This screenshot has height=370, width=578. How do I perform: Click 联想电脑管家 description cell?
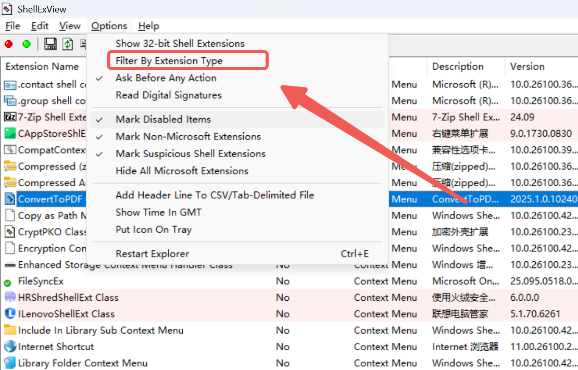[460, 314]
